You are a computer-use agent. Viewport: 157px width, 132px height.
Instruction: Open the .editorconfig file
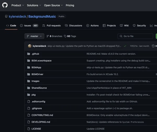point(38,102)
